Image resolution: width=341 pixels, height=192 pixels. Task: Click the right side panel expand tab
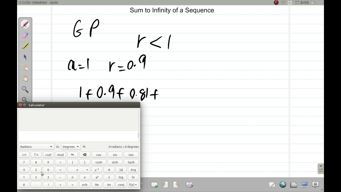(x=321, y=169)
